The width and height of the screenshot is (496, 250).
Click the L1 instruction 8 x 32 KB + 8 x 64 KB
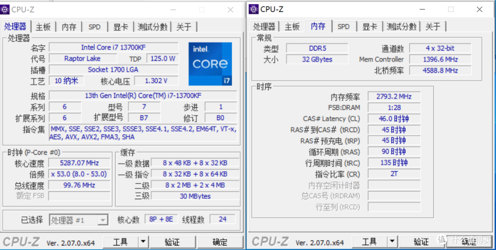point(195,174)
